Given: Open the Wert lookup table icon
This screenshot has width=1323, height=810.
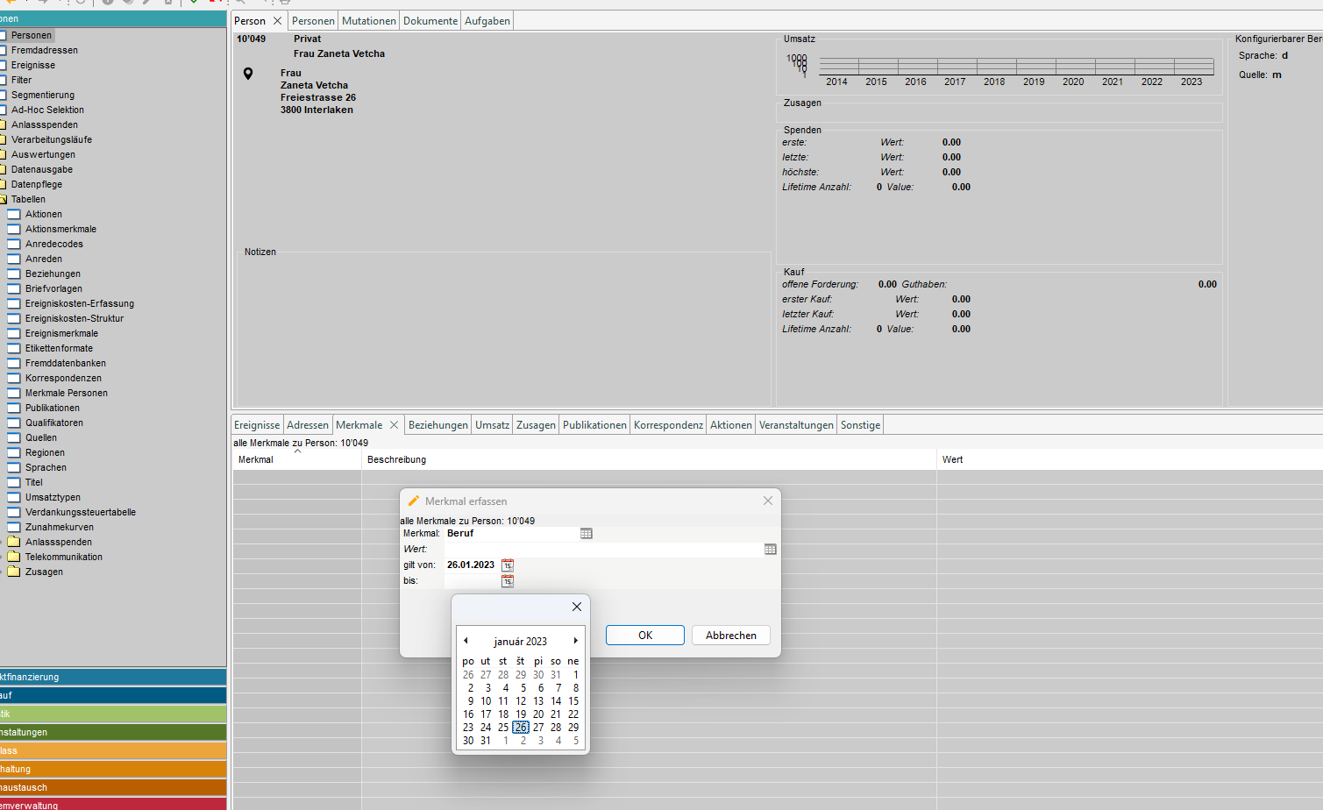Looking at the screenshot, I should 770,549.
